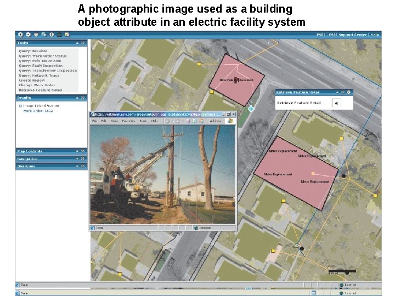395x296 pixels.
Task: Click the Map Contents panel header
Action: (x=52, y=151)
